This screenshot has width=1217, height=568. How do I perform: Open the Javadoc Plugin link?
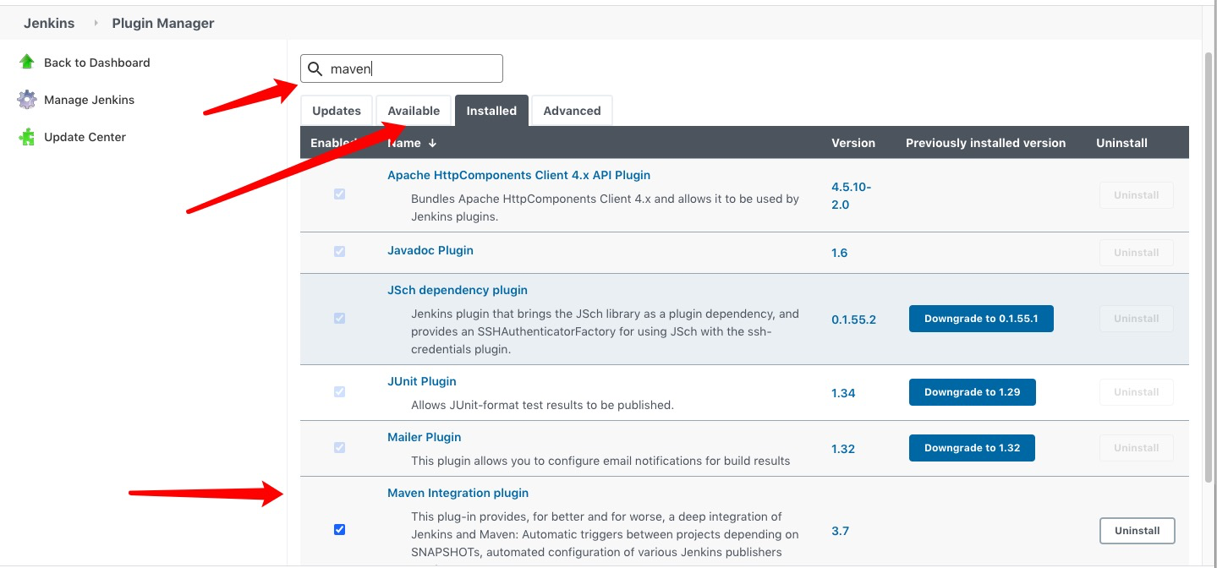(430, 250)
